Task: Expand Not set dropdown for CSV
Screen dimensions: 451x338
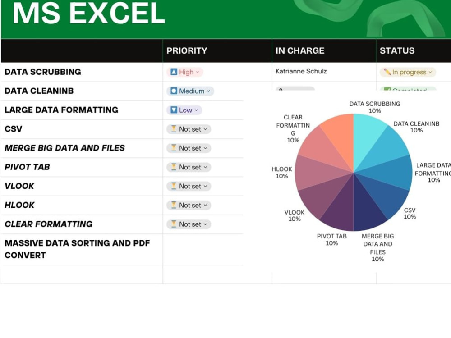Action: tap(205, 129)
